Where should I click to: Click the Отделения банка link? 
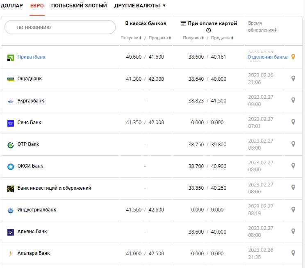coord(268,57)
